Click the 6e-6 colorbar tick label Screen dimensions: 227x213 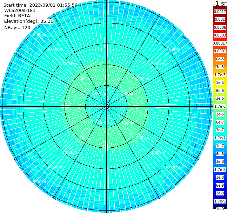(220, 91)
